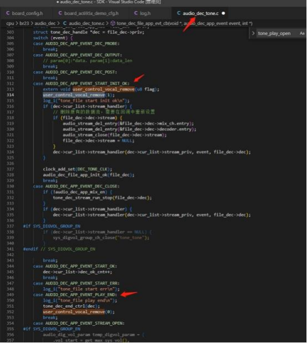Open the audio_dec breadcrumb folder

point(45,23)
